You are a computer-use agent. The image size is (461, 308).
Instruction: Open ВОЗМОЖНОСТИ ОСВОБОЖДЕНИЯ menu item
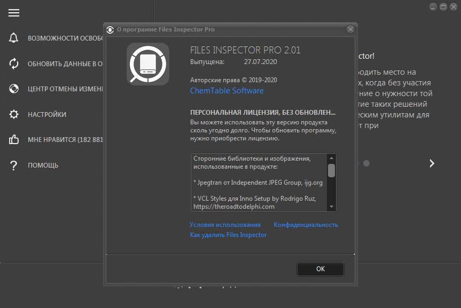pos(65,38)
